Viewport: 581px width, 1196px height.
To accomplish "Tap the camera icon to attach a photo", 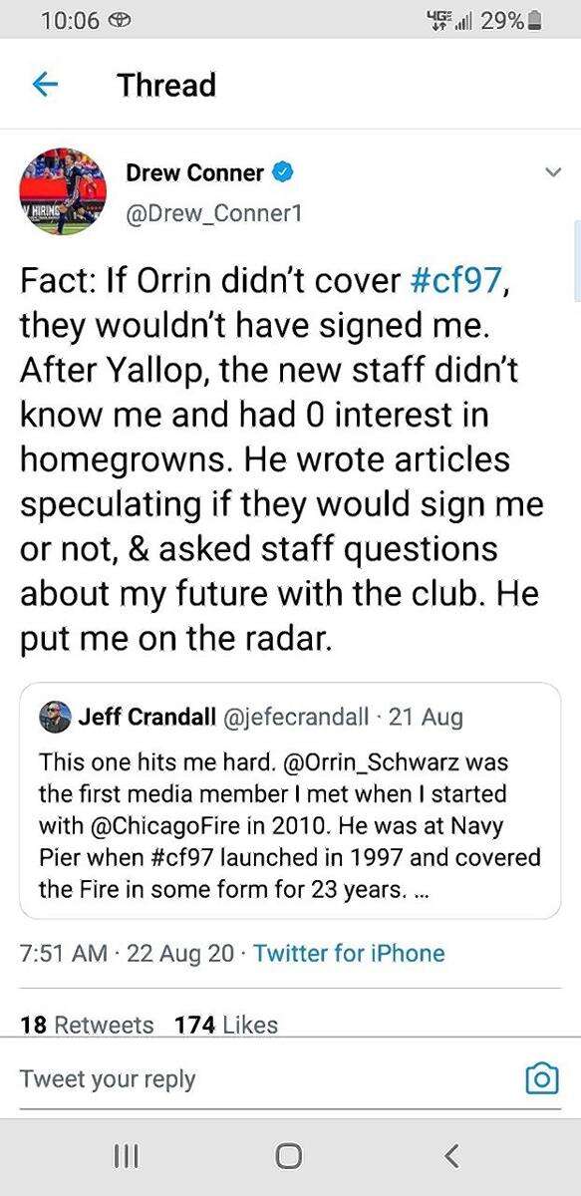I will click(541, 1078).
